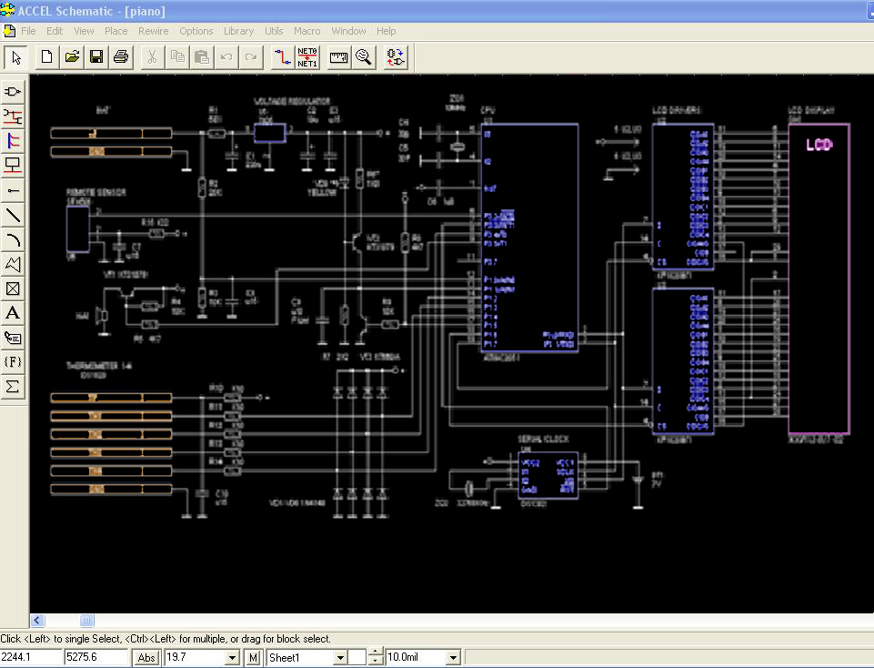Select the Place Arc tool
Viewport: 874px width, 668px height.
14,239
